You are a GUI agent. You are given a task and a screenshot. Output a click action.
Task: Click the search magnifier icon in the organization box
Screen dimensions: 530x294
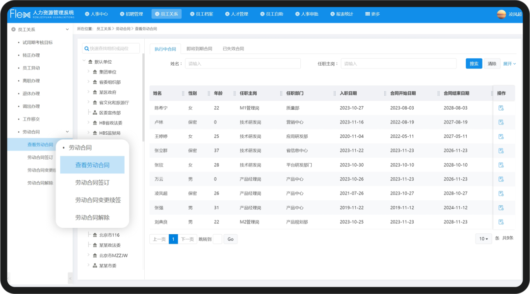pos(86,49)
